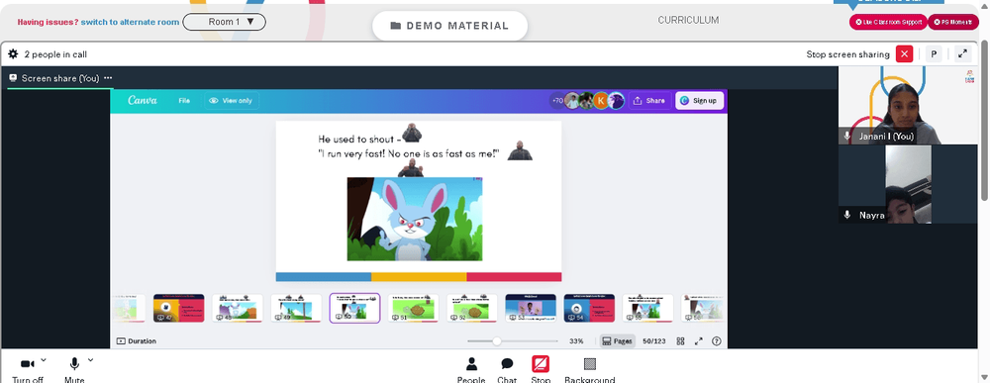
Task: Adjust the Canva zoom slider handle
Action: click(x=497, y=341)
